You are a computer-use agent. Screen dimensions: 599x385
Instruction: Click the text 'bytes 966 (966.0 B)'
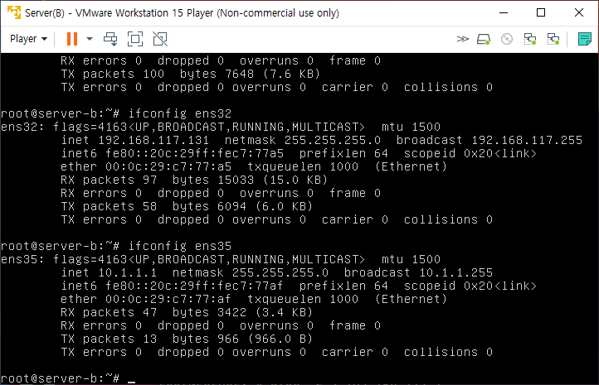click(242, 339)
